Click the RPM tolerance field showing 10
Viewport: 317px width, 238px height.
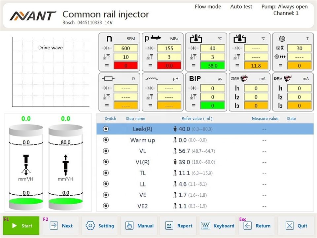pyautogui.click(x=125, y=57)
